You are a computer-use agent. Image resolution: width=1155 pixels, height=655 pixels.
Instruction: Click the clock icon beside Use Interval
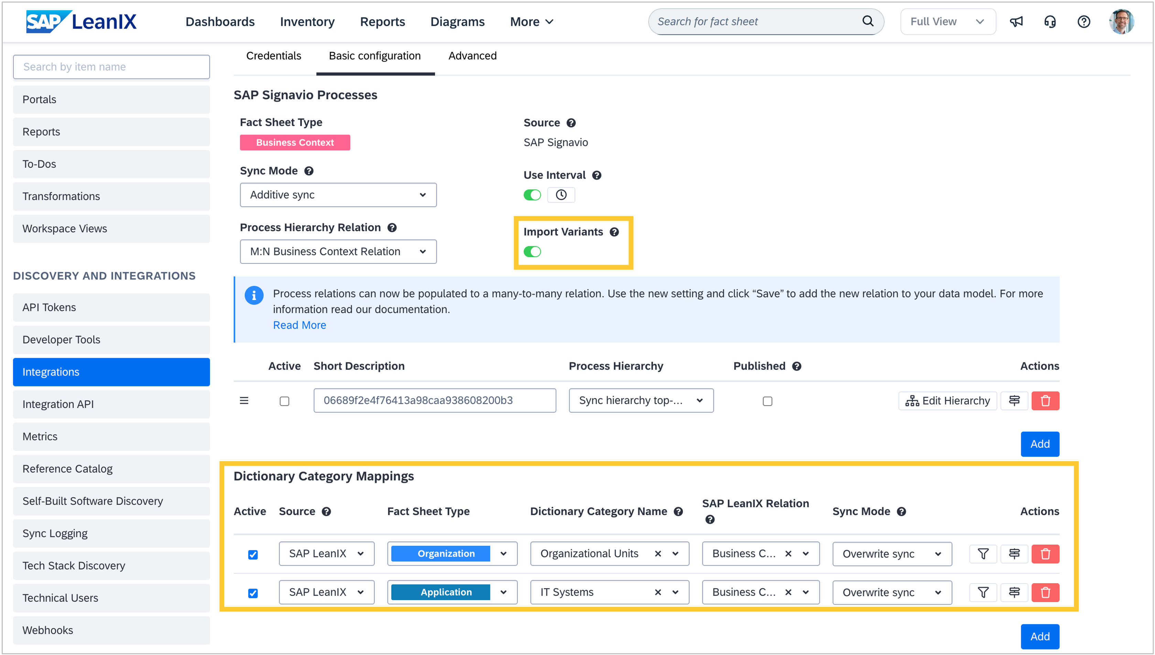point(561,195)
